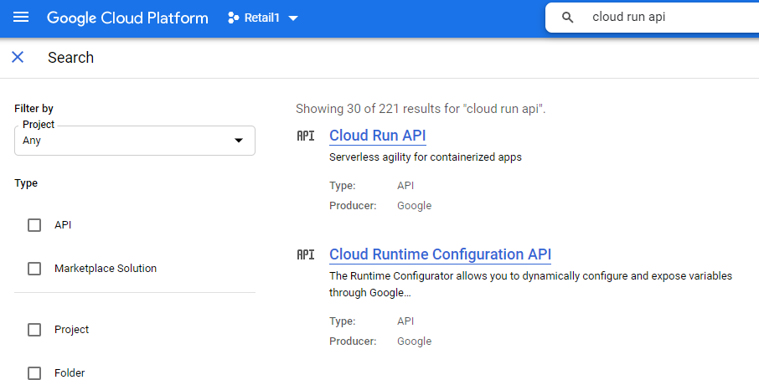Open the Cloud Runtime Configuration API link
This screenshot has width=759, height=380.
tap(440, 254)
